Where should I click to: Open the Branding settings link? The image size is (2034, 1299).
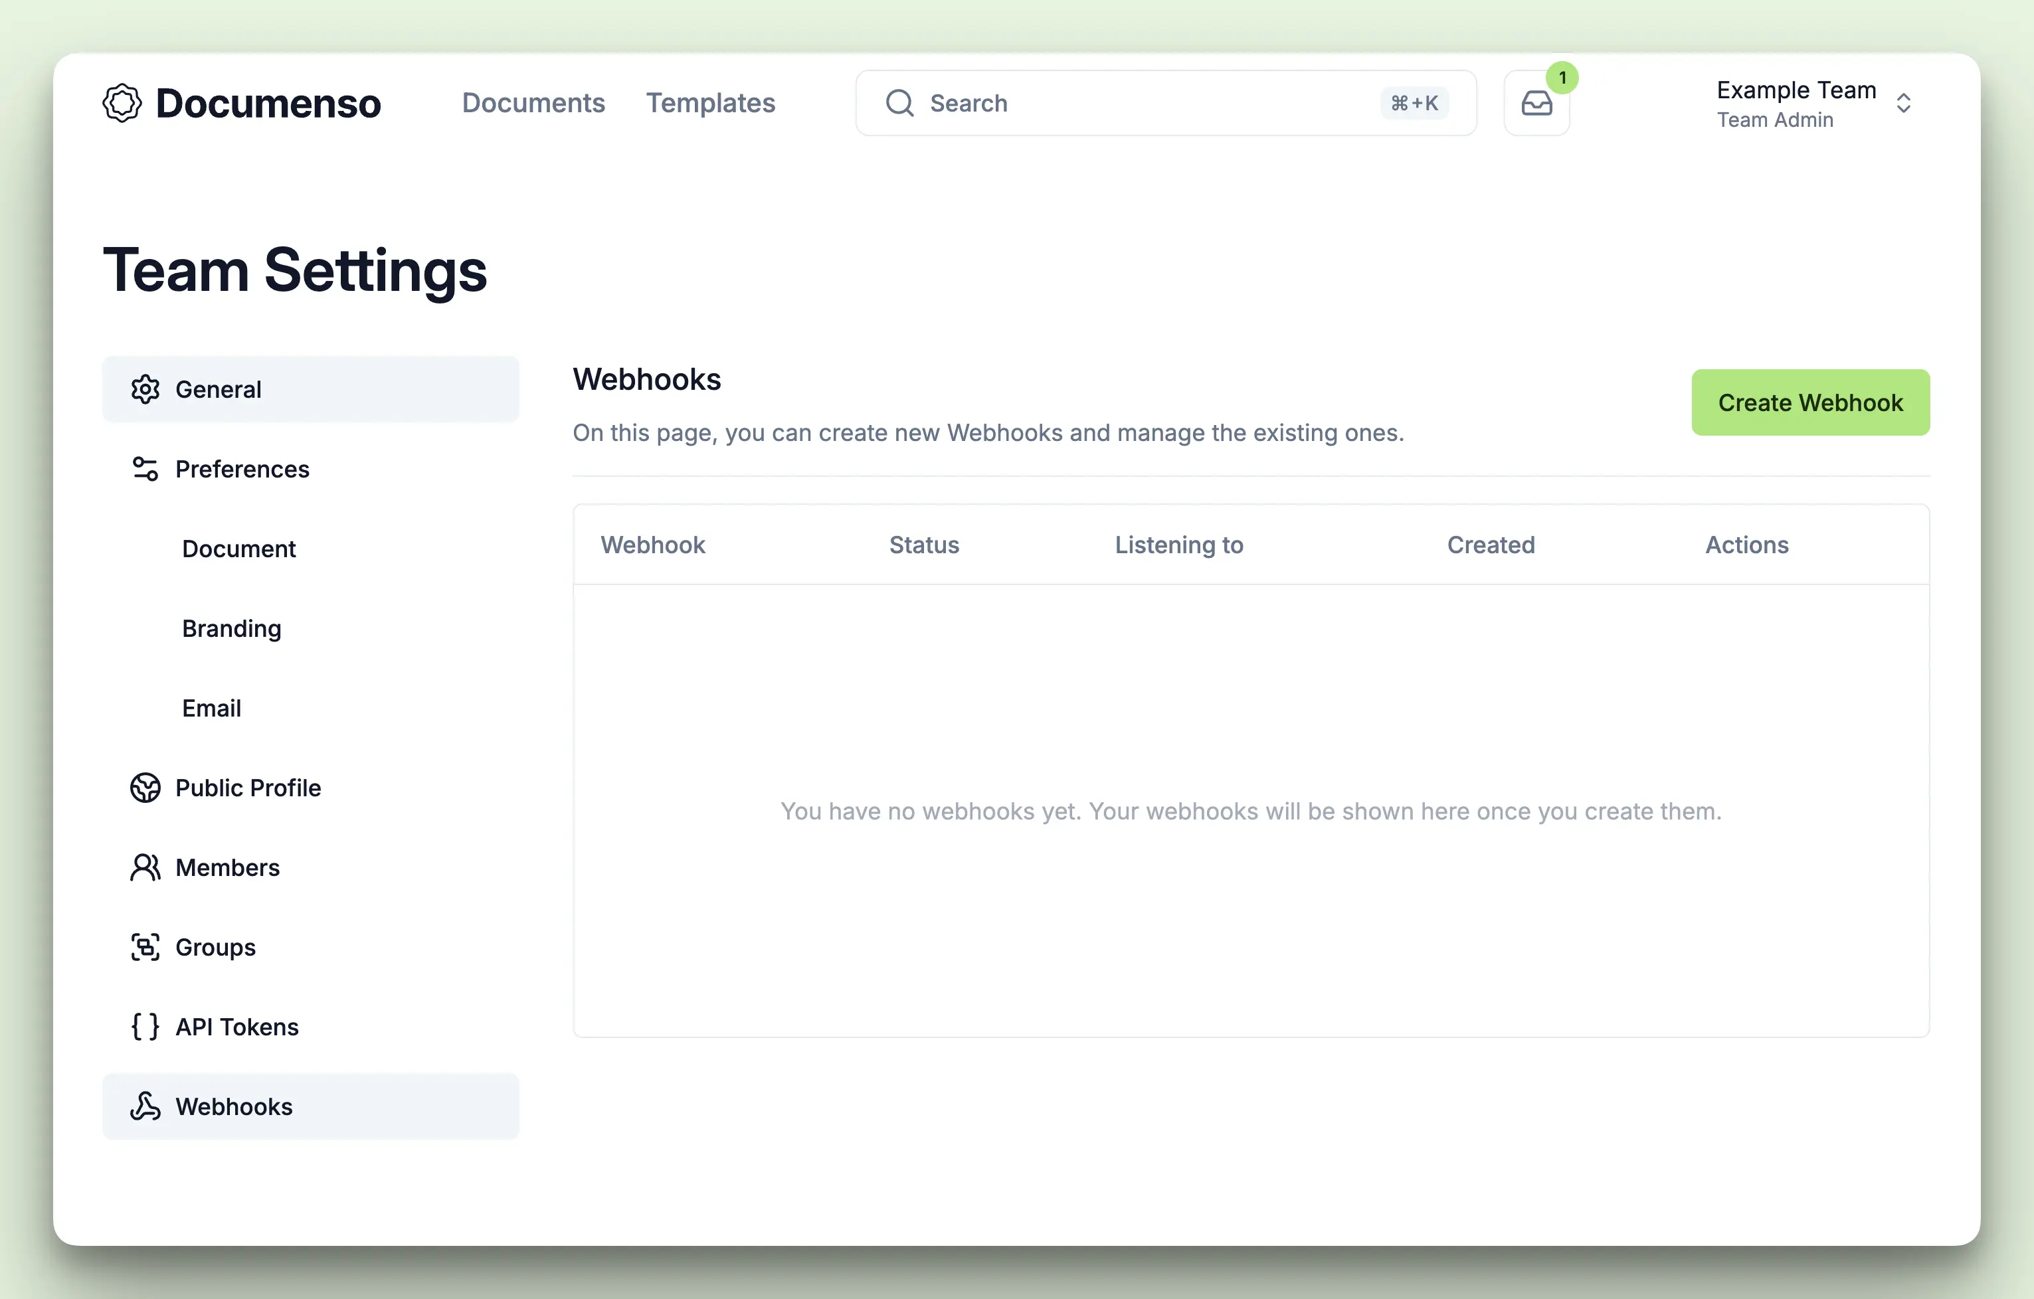point(231,628)
